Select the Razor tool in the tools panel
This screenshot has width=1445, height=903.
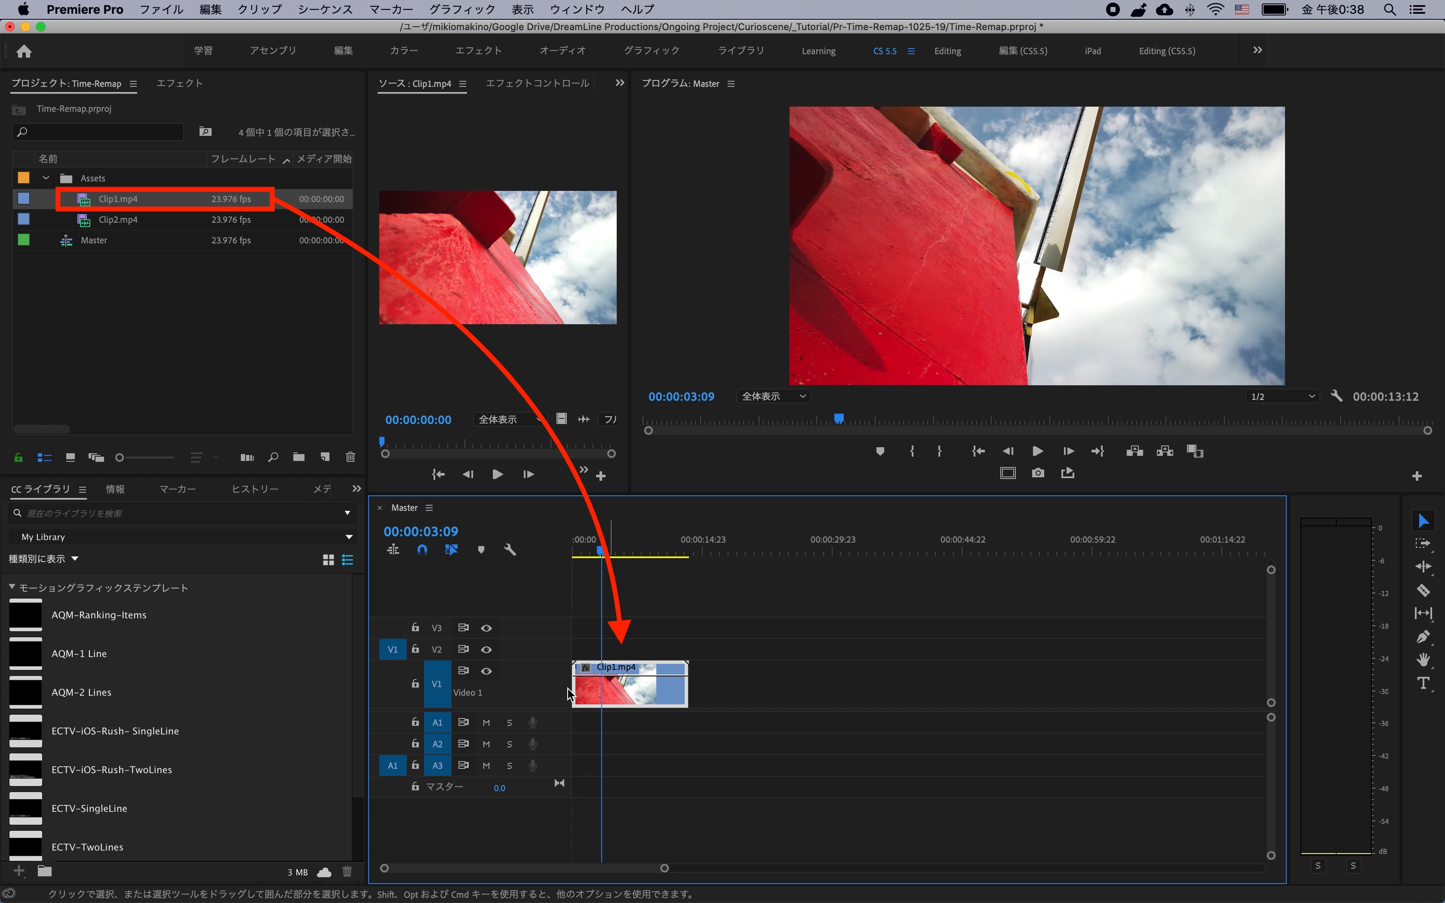coord(1423,591)
